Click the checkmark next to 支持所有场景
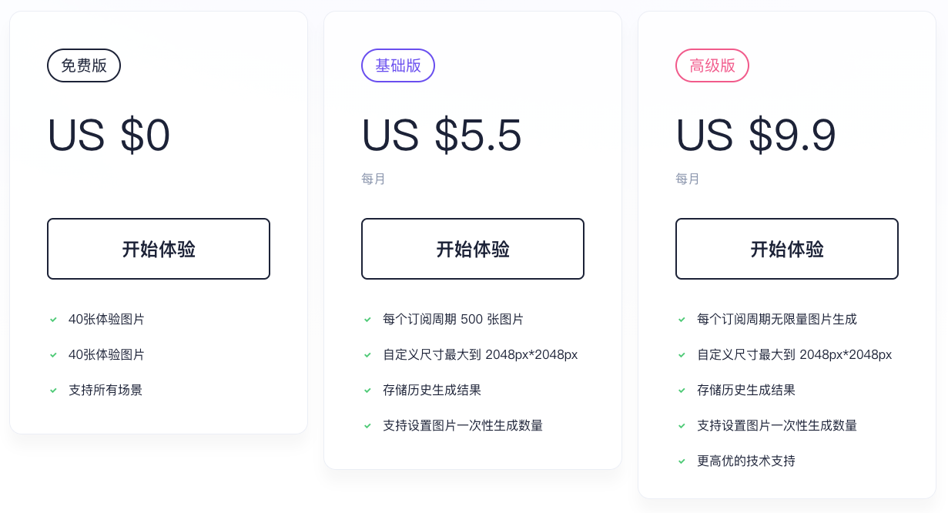This screenshot has height=513, width=948. (53, 391)
